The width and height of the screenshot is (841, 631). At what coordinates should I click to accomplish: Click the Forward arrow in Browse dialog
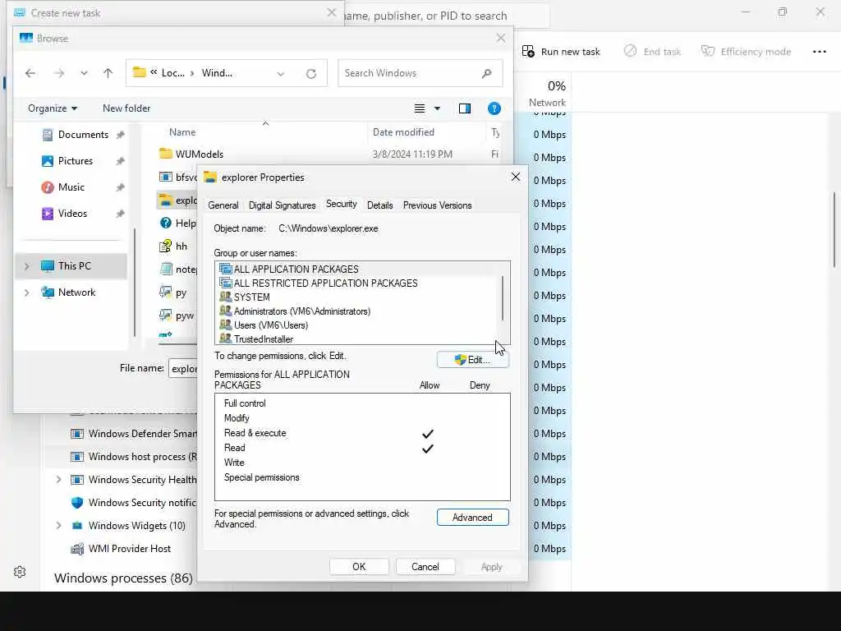tap(59, 73)
